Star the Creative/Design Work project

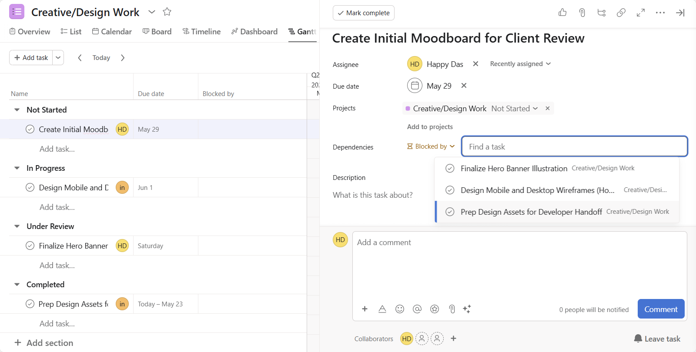167,12
